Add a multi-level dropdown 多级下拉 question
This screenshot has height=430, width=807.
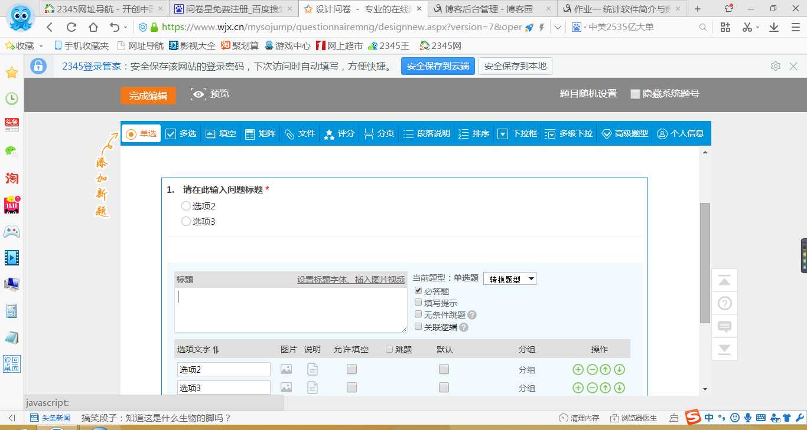point(568,134)
